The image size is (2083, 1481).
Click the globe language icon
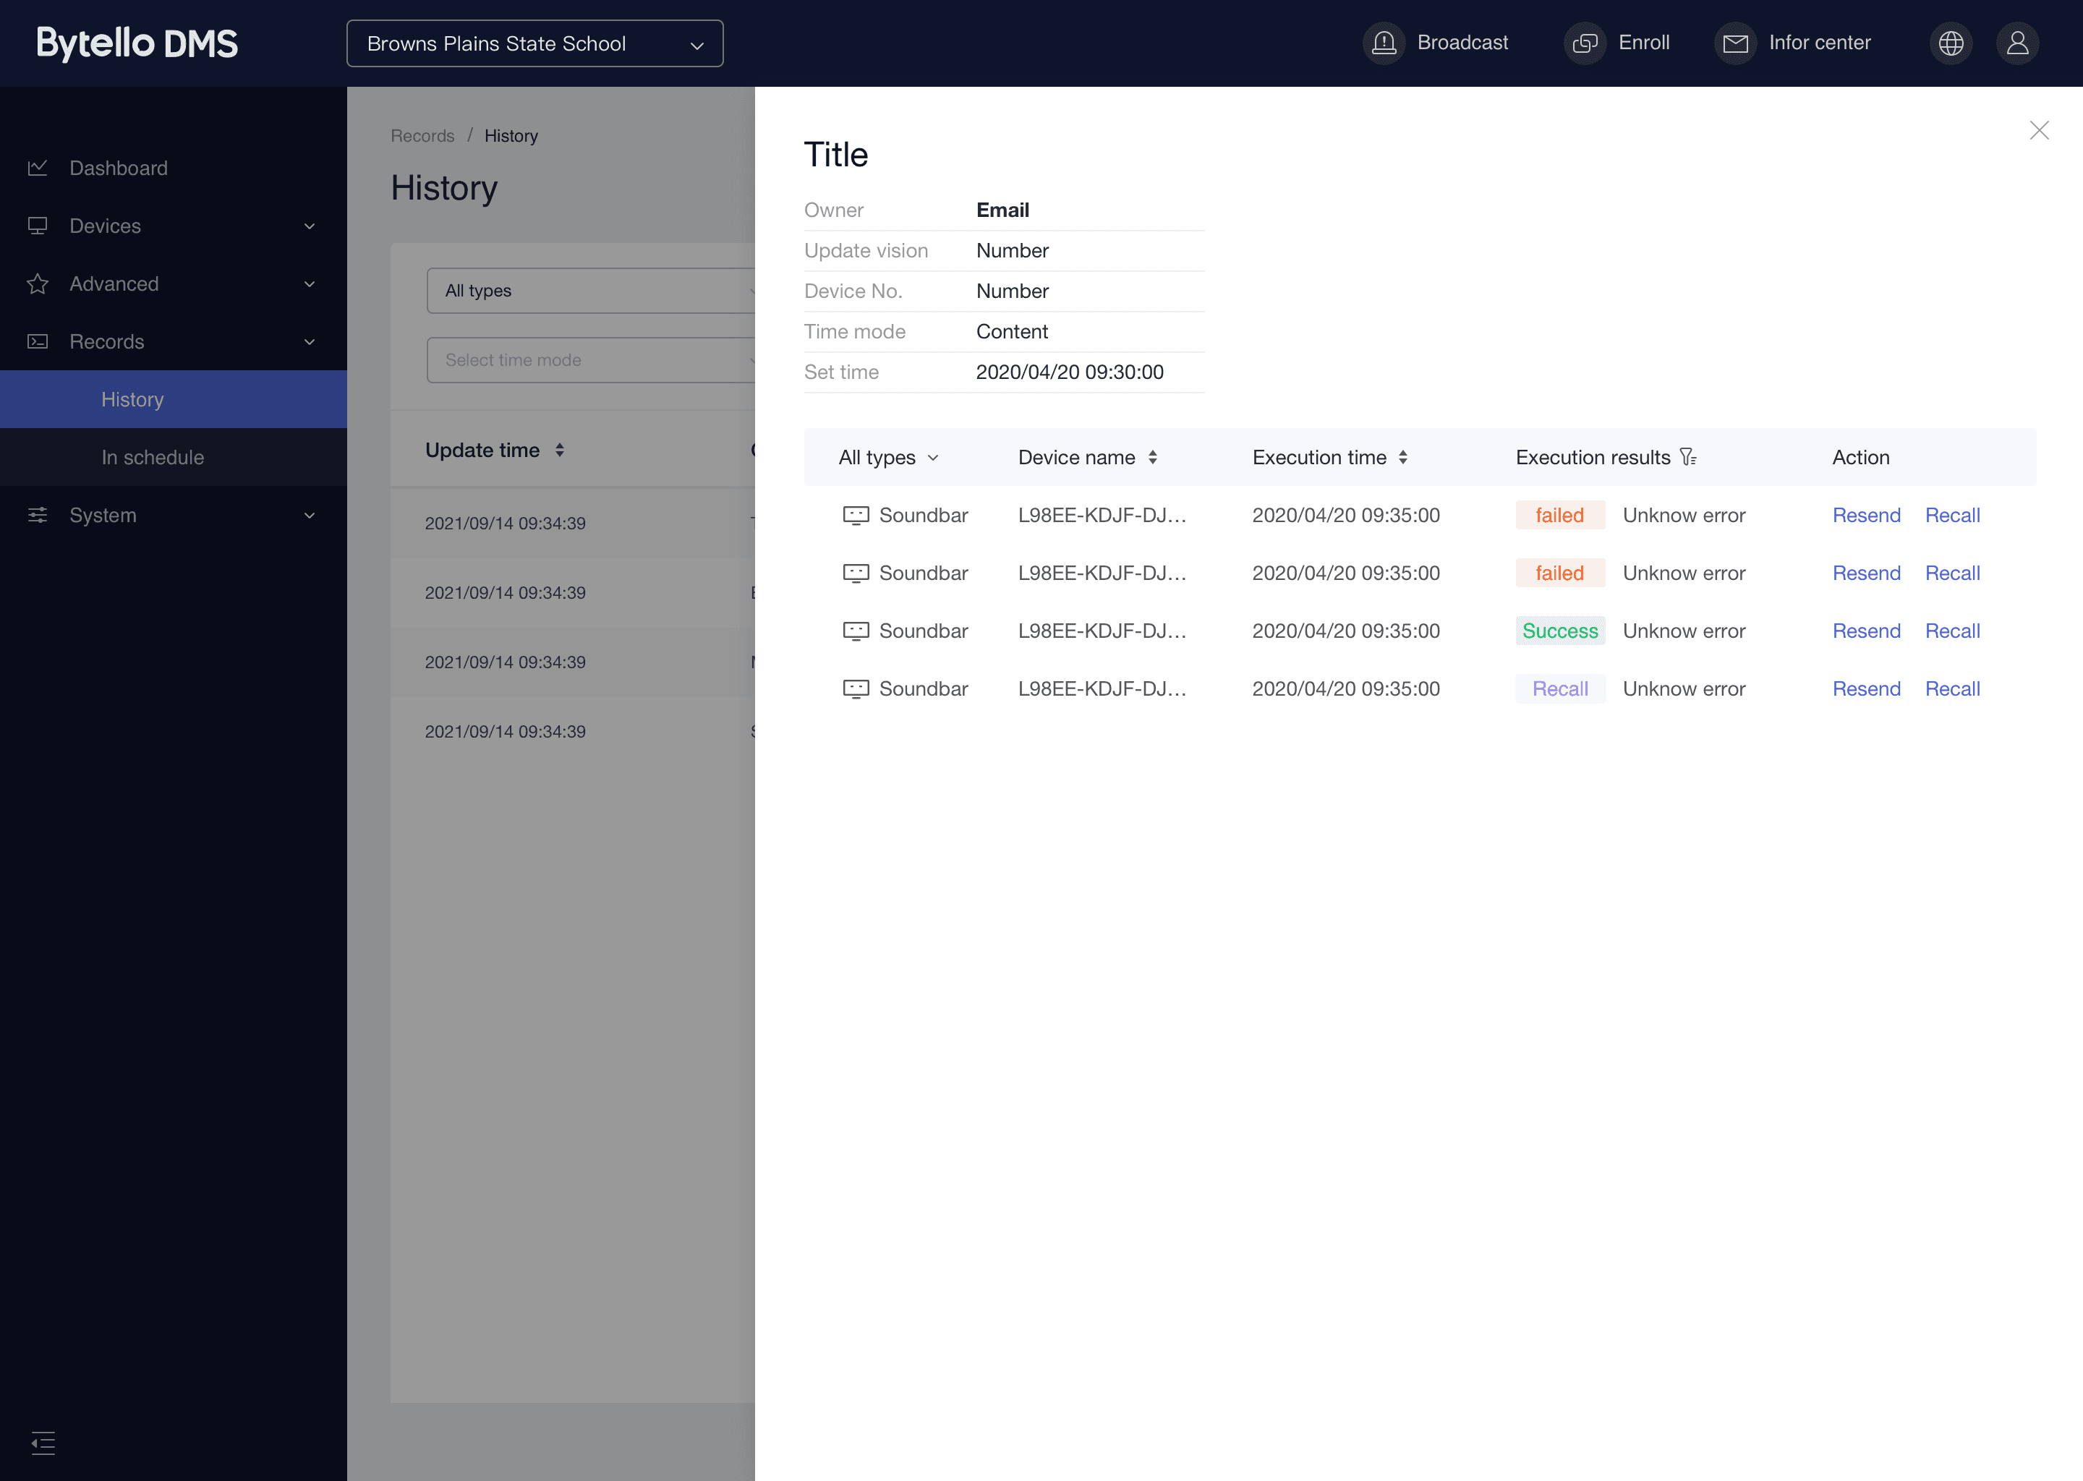point(1951,43)
